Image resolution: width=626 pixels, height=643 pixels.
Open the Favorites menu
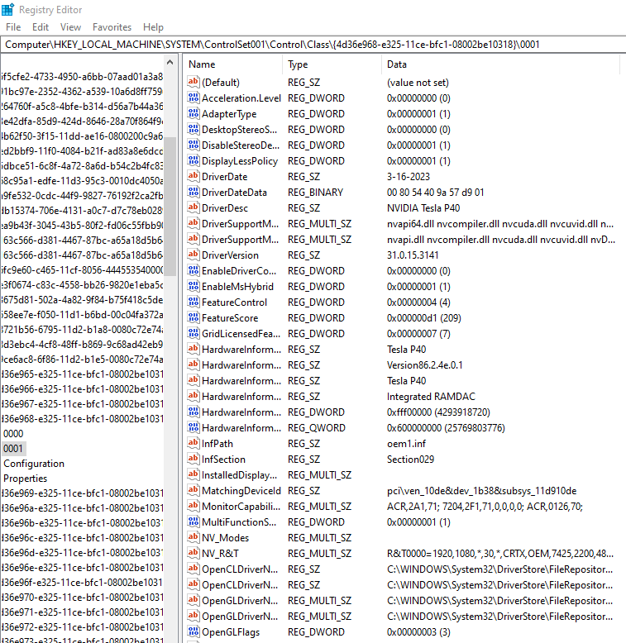112,27
